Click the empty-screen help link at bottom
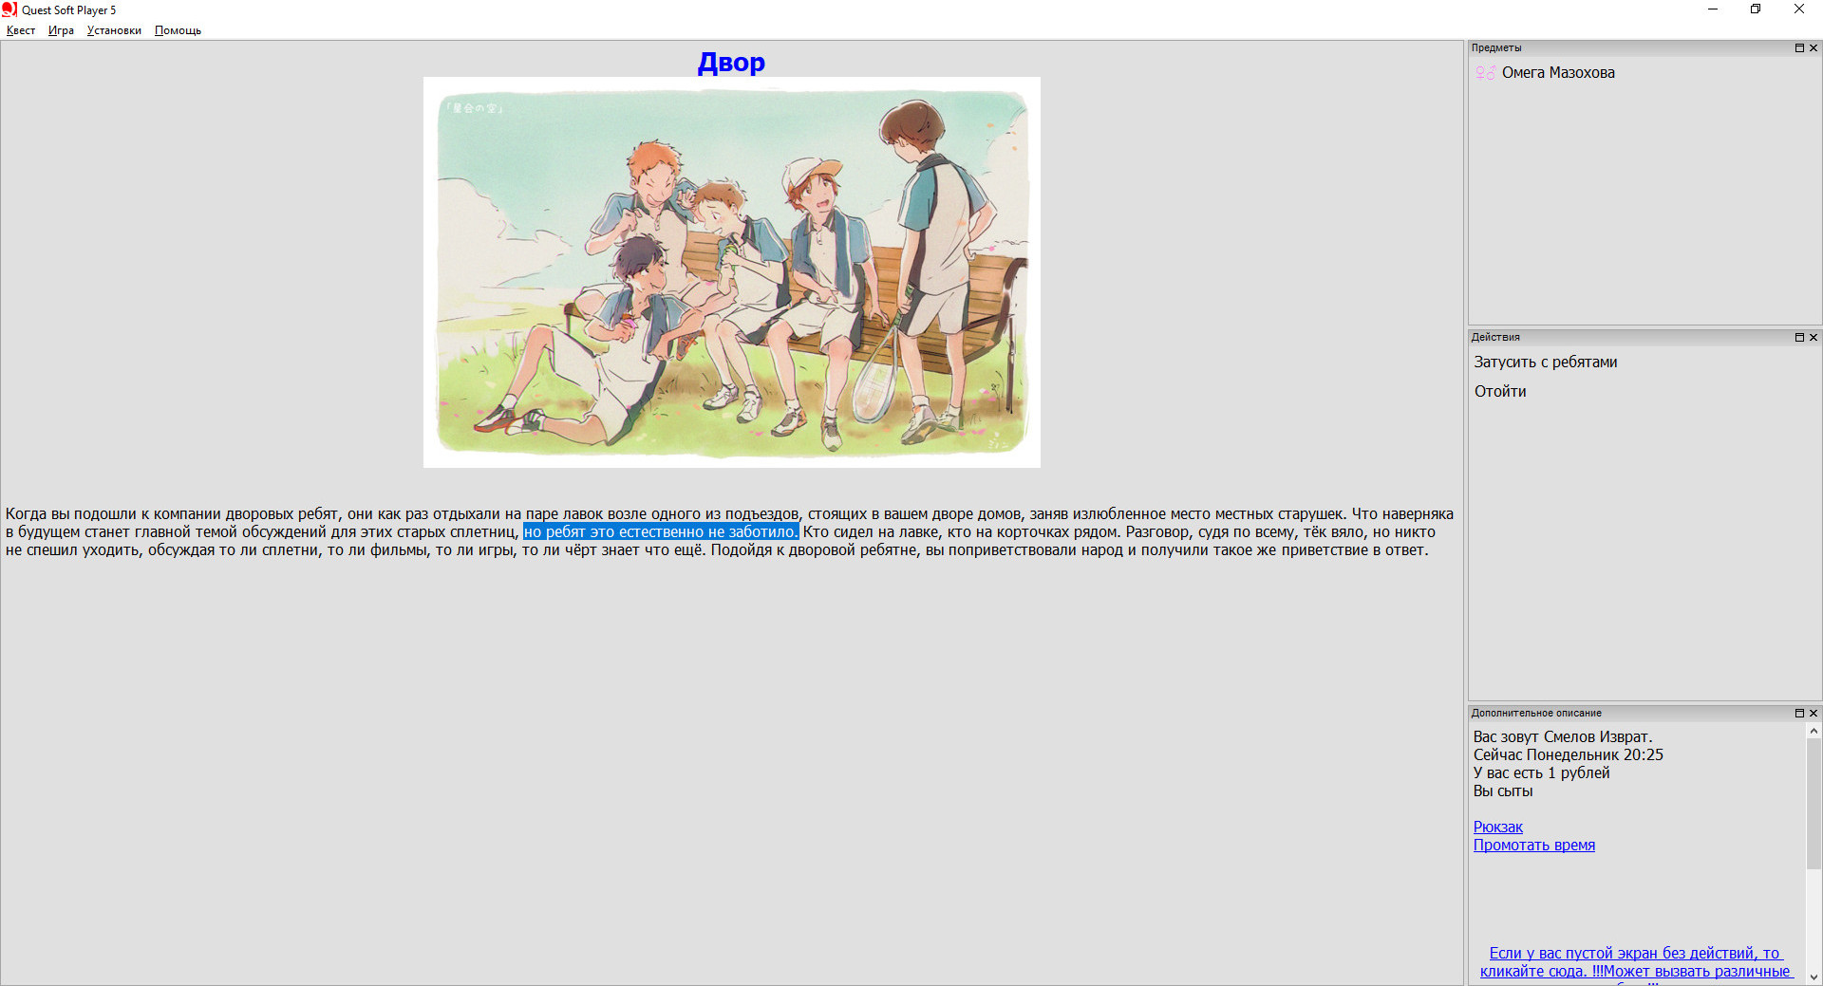1823x986 pixels. (1635, 962)
